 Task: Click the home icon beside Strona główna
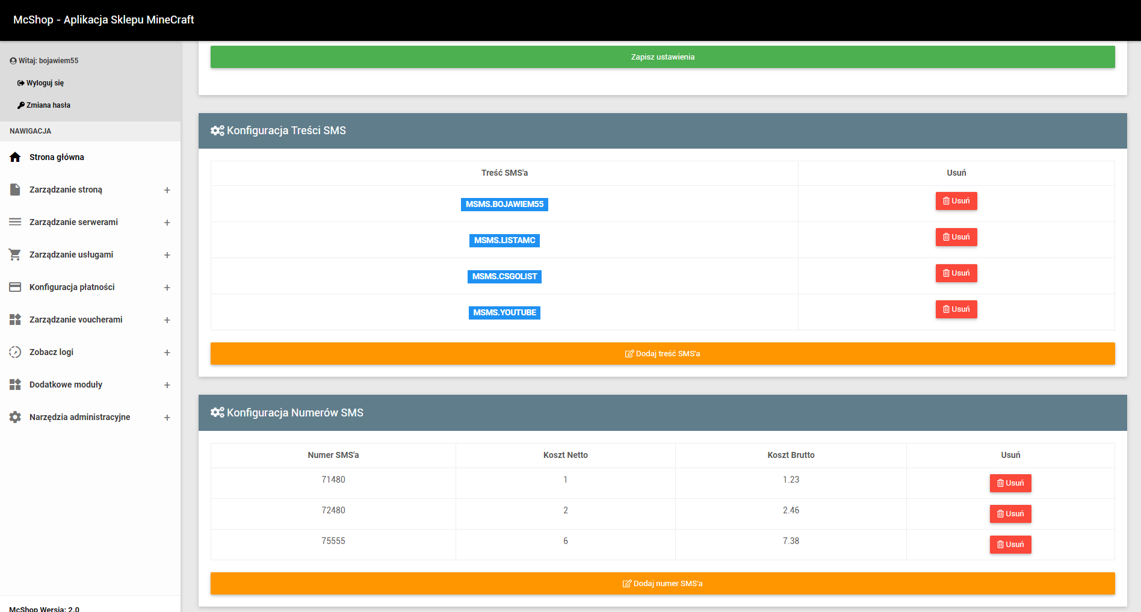tap(15, 157)
